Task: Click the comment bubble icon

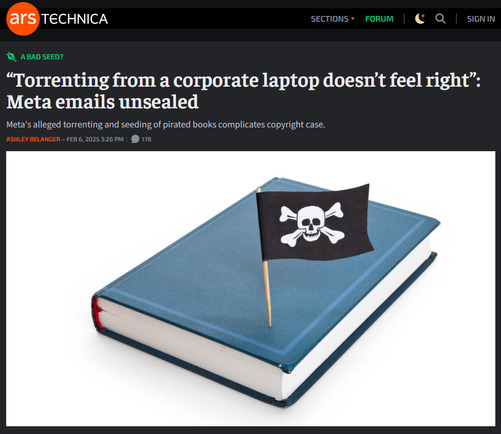Action: click(x=135, y=139)
